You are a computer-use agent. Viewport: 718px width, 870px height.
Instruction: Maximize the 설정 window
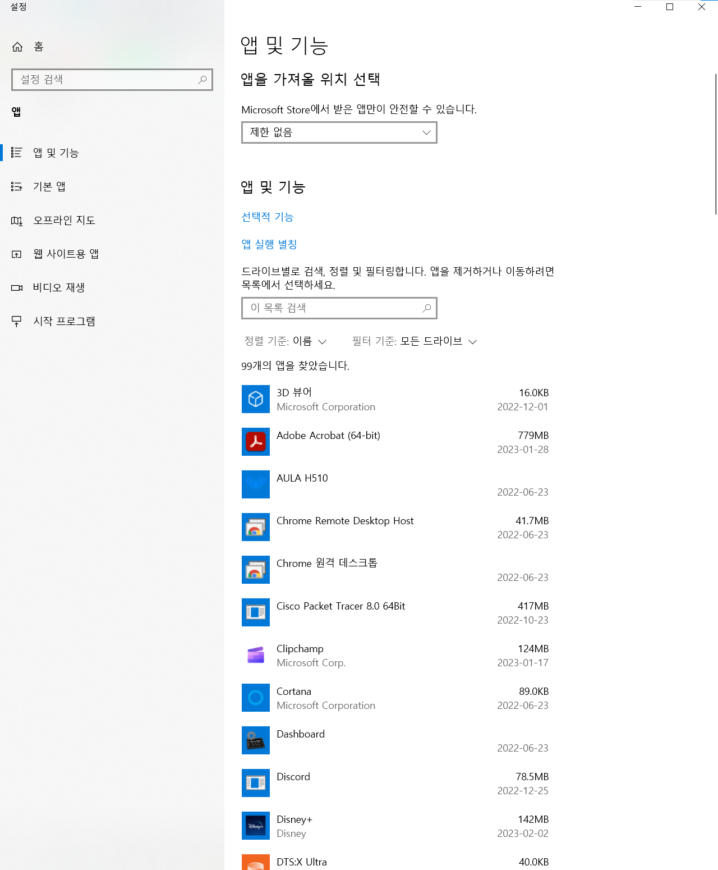tap(670, 7)
